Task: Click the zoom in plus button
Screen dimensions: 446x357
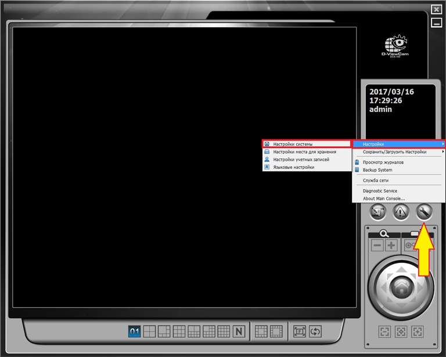Action: click(x=391, y=246)
